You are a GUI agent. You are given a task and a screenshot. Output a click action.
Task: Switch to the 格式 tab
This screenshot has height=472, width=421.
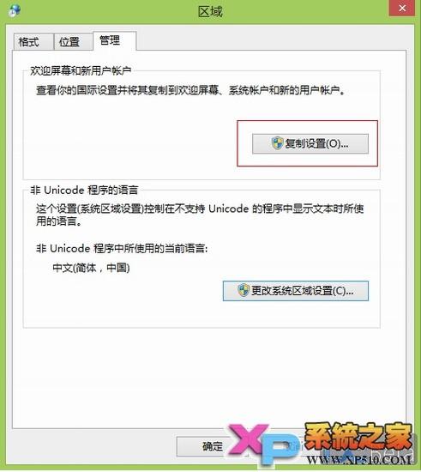(33, 41)
